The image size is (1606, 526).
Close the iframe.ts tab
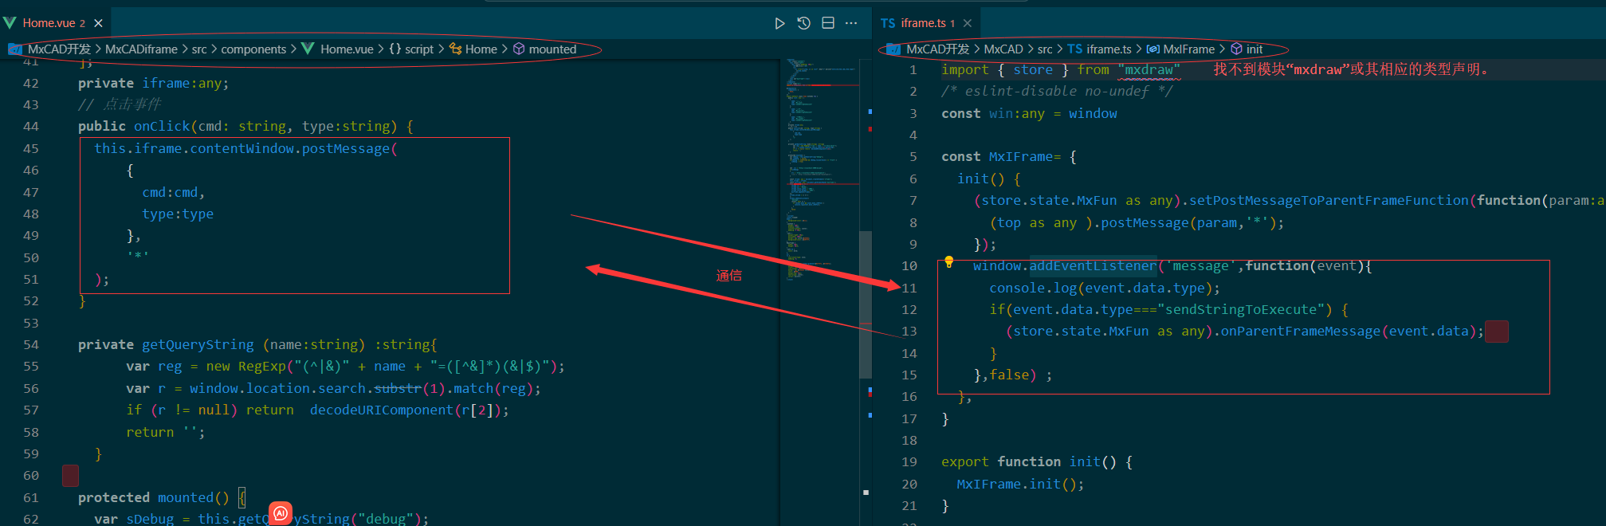click(968, 23)
